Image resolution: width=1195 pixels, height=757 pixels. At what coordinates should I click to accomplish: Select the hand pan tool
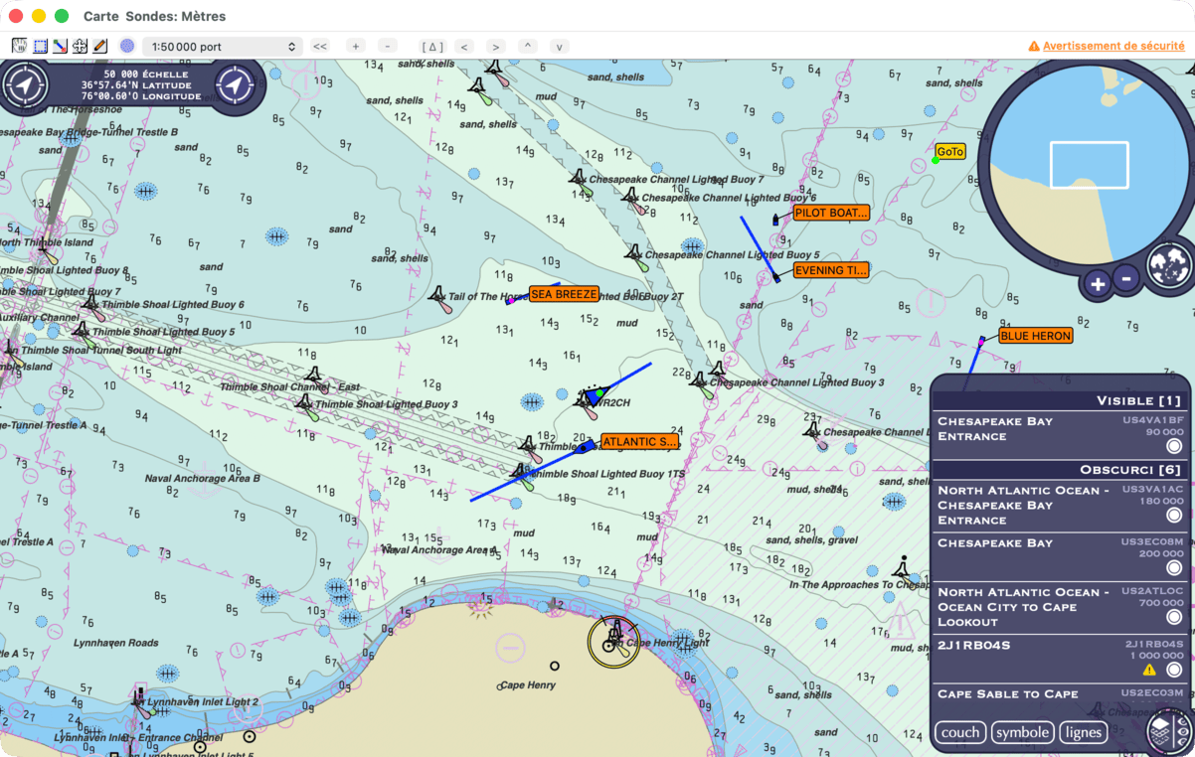click(x=20, y=46)
